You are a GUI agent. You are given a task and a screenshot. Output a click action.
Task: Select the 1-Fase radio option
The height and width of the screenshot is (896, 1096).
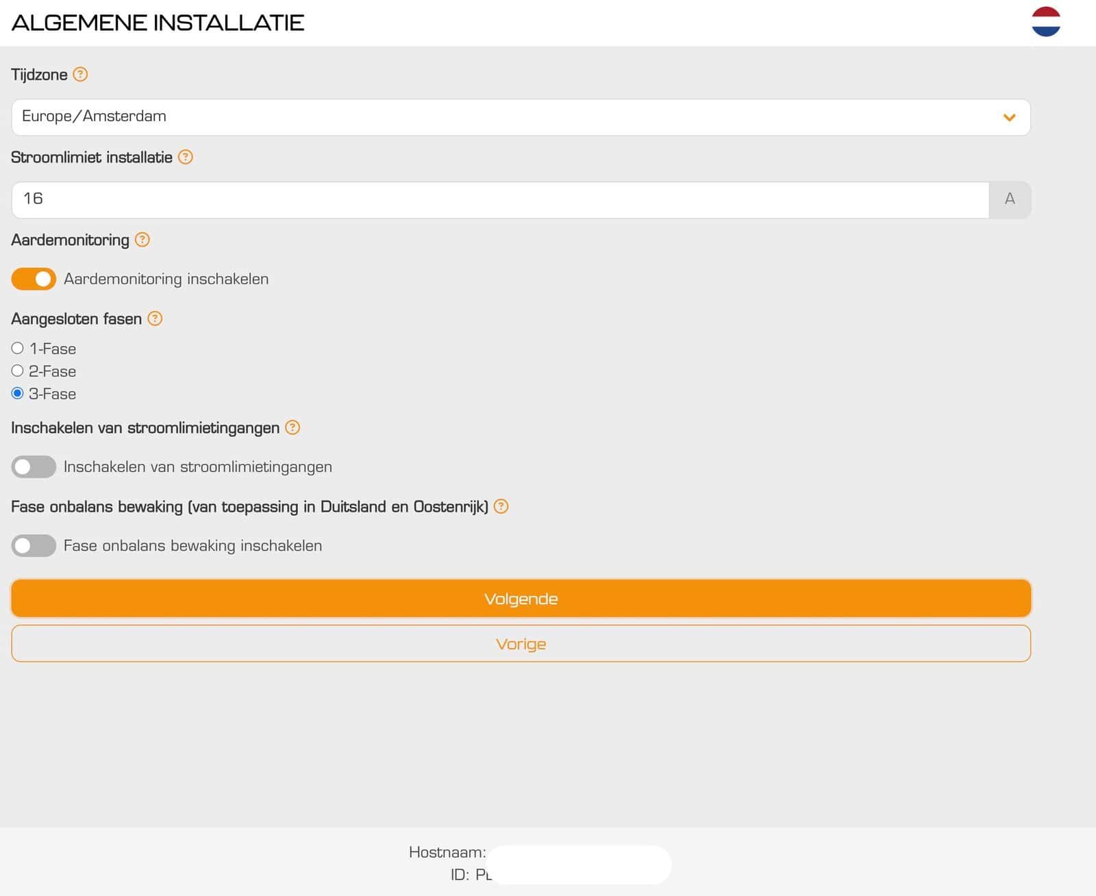coord(18,349)
